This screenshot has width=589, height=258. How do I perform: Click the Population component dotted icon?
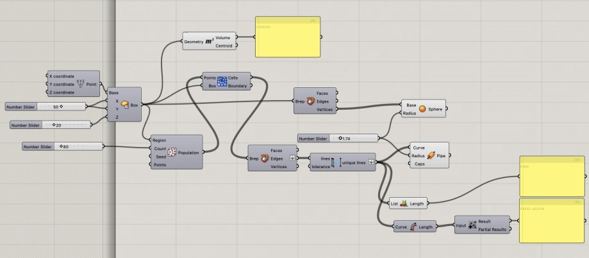(x=172, y=152)
